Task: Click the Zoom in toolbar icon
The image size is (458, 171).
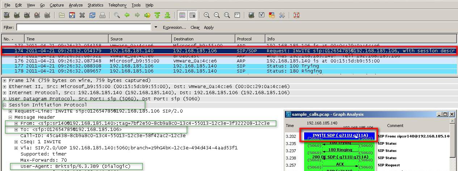Action: point(207,15)
